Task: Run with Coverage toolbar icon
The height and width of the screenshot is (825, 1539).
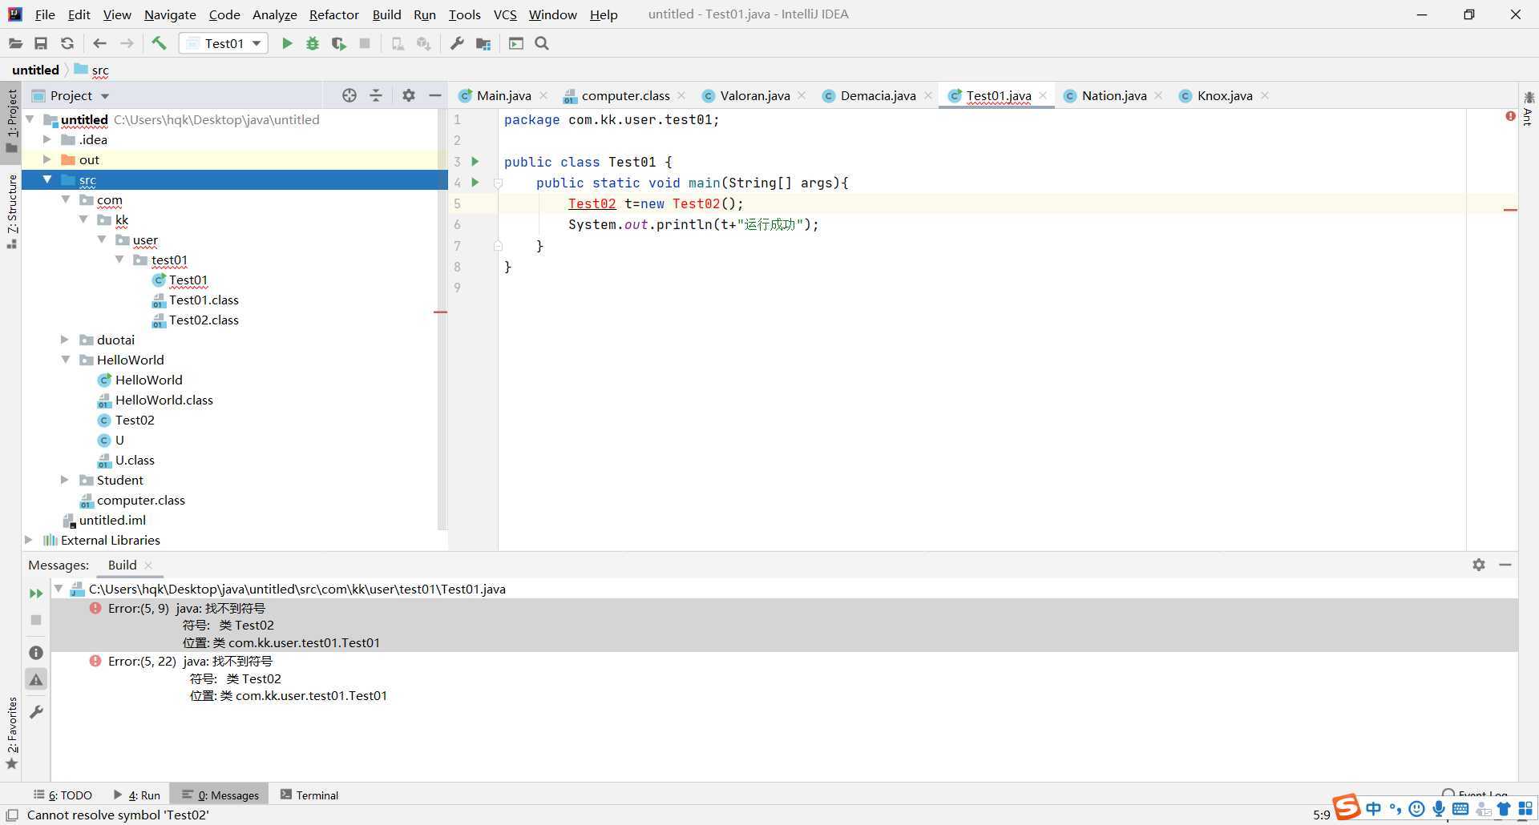Action: 339,43
